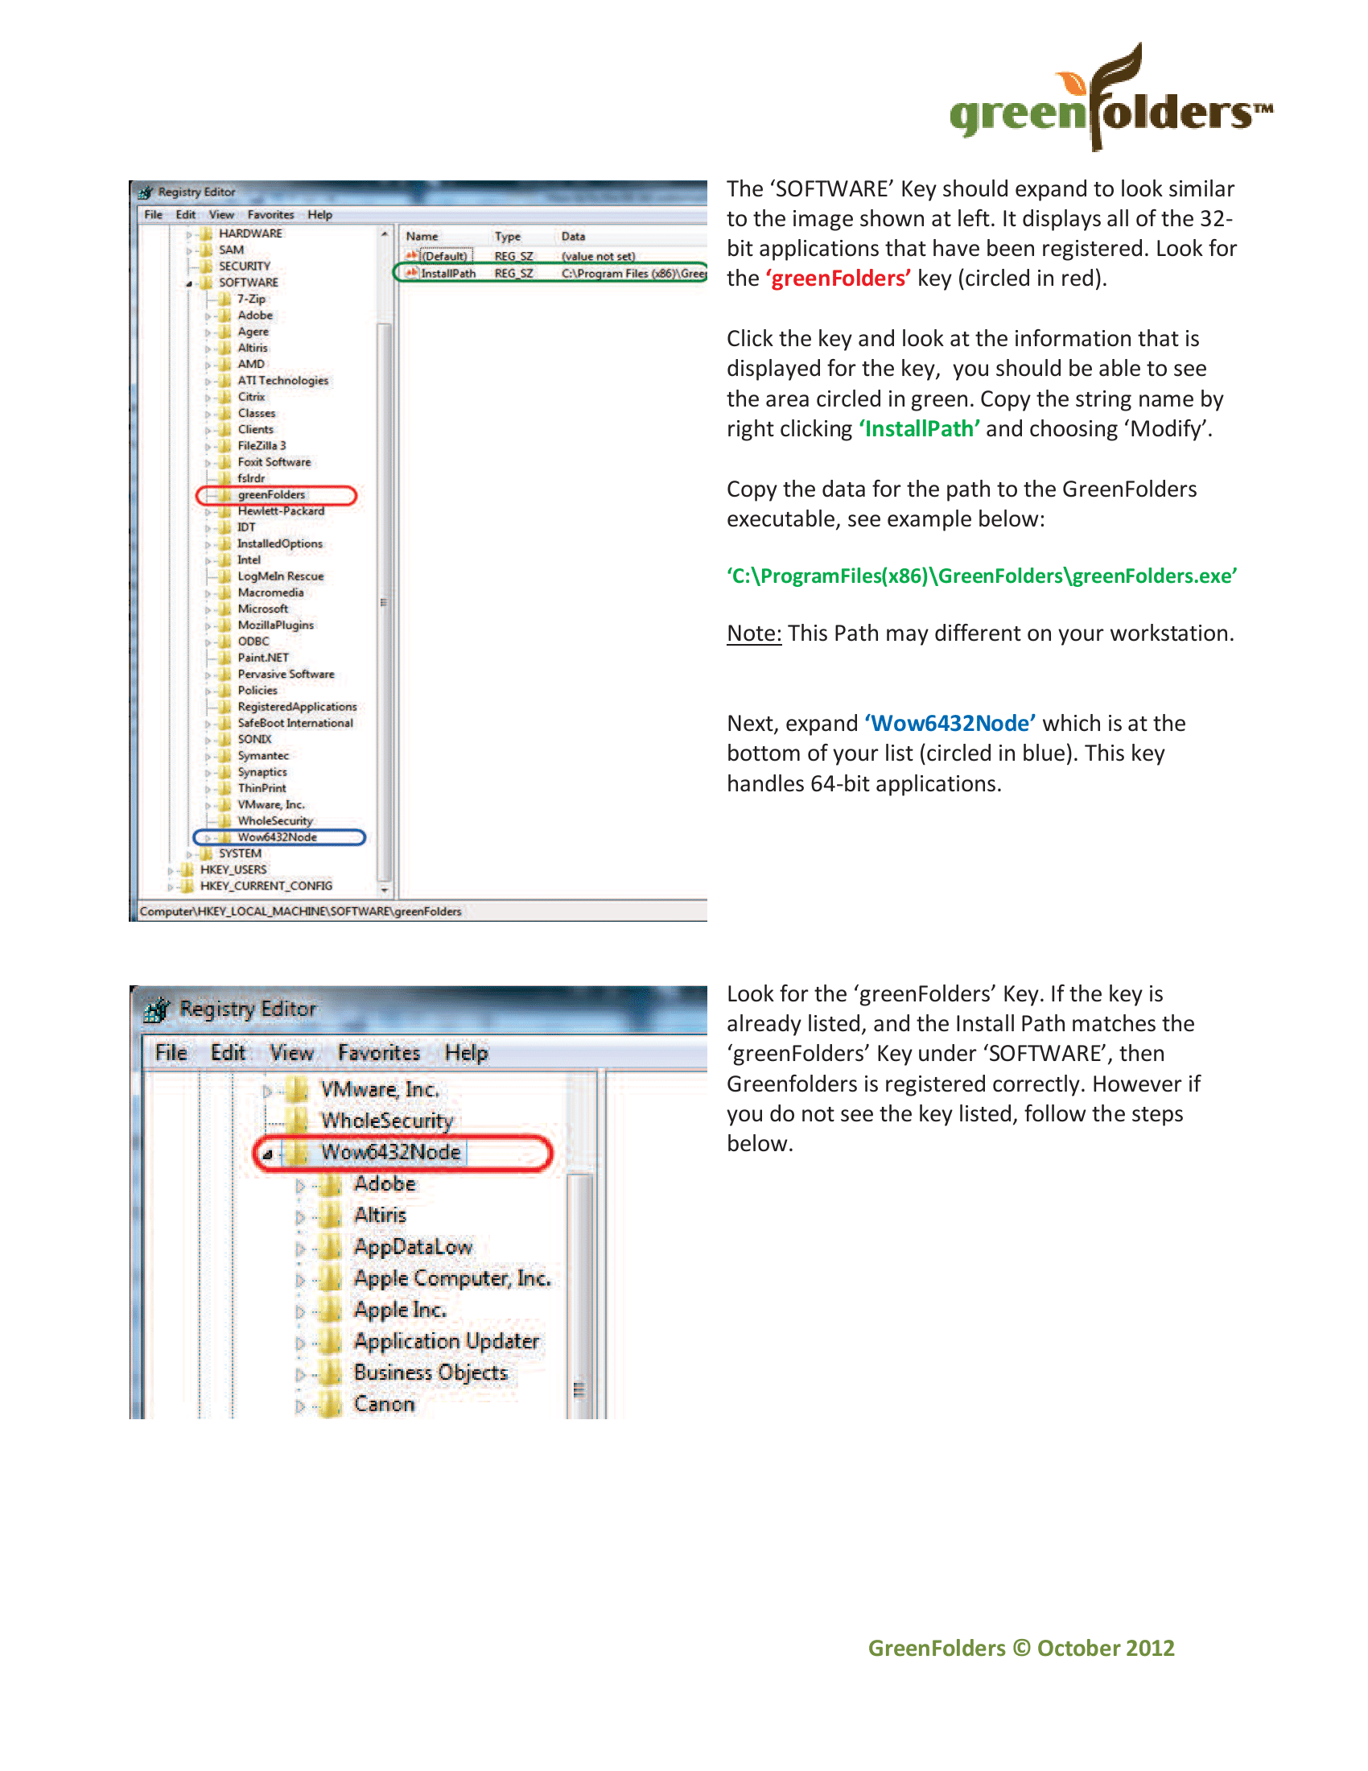Click the Application Updater folder icon

point(330,1342)
